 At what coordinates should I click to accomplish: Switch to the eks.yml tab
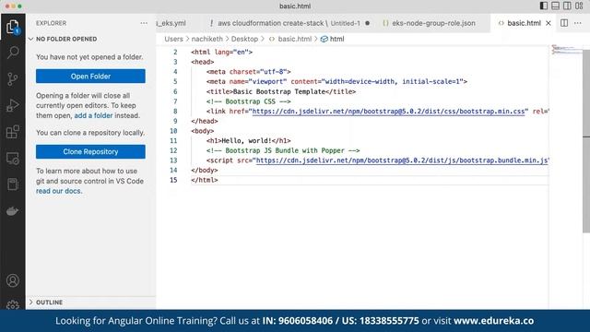(x=171, y=23)
